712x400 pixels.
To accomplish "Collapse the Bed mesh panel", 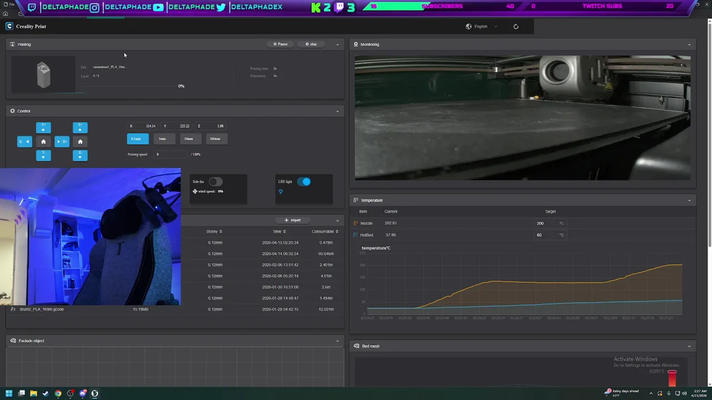I will click(689, 346).
